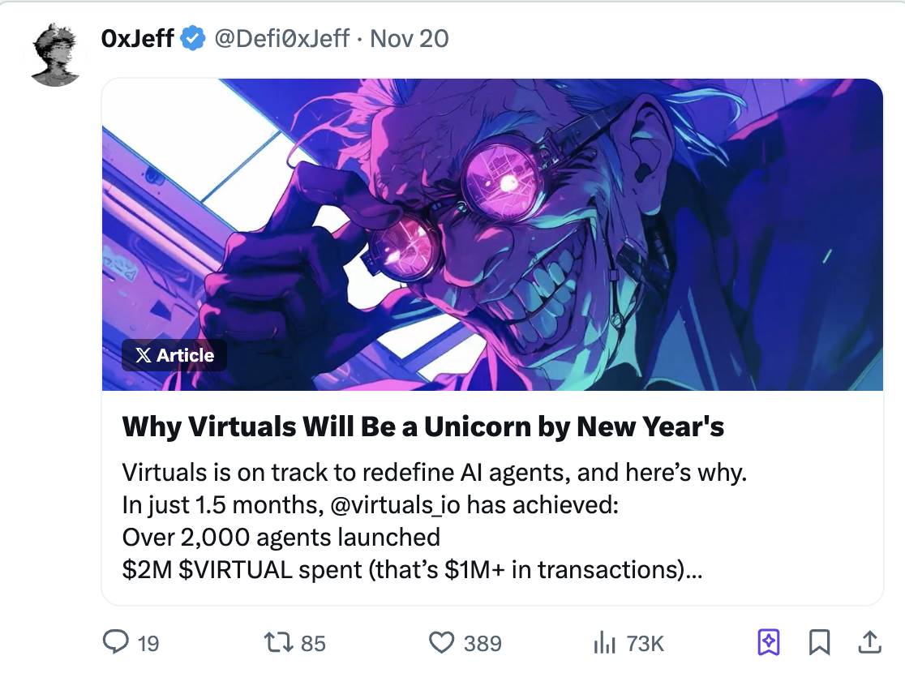Click the 0xJeff display name
Screen dimensions: 905x673
click(138, 38)
